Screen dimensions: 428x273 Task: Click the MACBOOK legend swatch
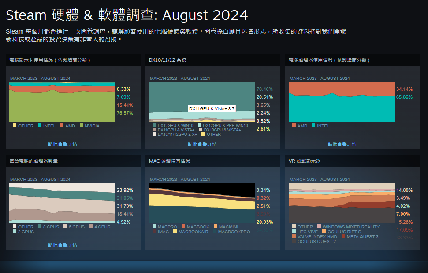pyautogui.click(x=183, y=227)
